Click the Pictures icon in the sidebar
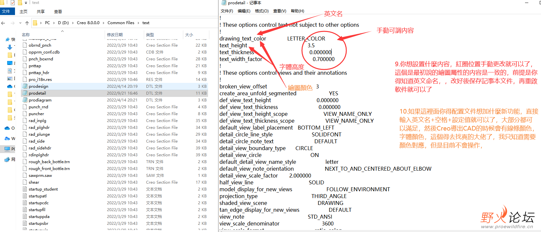Viewport: 541px width, 232px height. click(10, 79)
